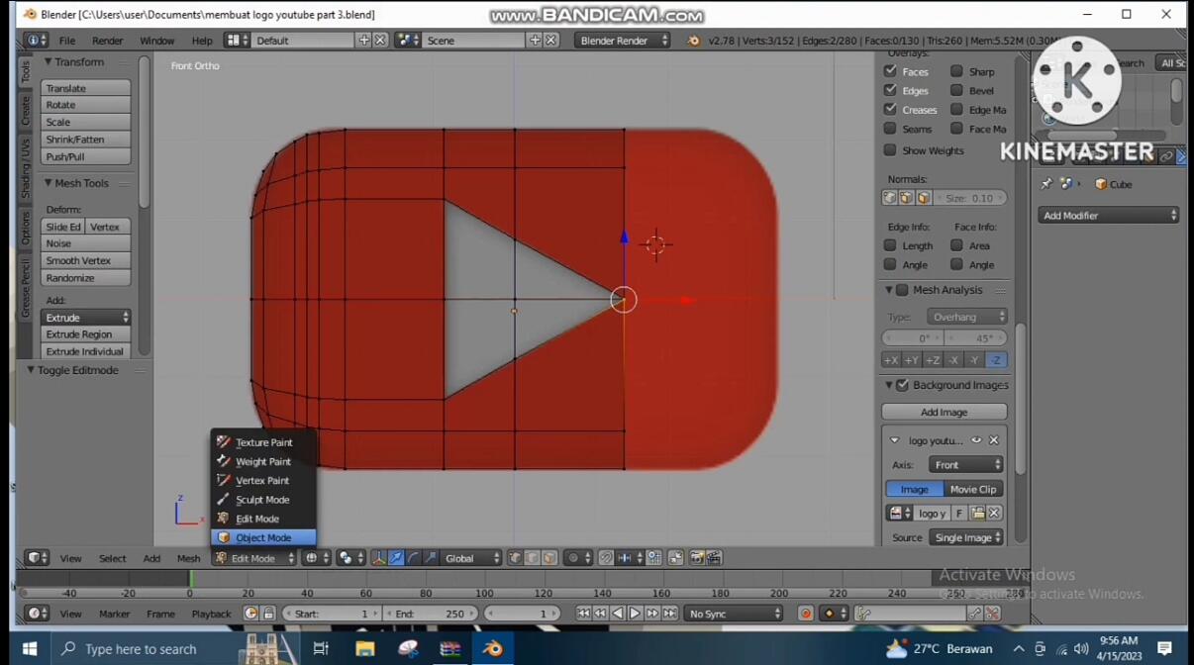Open the Extrude dropdown in Mesh Tools
Screen dimensions: 1194x665
86,318
